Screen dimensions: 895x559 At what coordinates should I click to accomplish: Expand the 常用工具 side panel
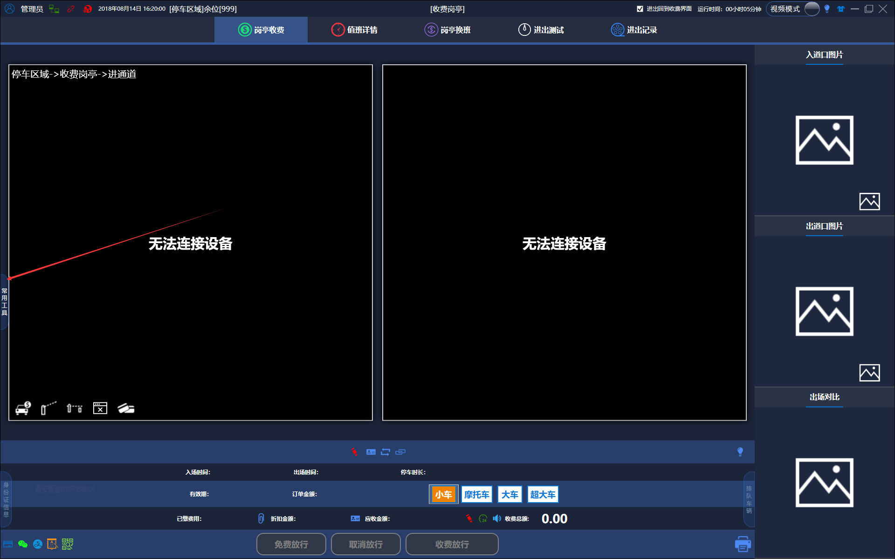tap(4, 302)
